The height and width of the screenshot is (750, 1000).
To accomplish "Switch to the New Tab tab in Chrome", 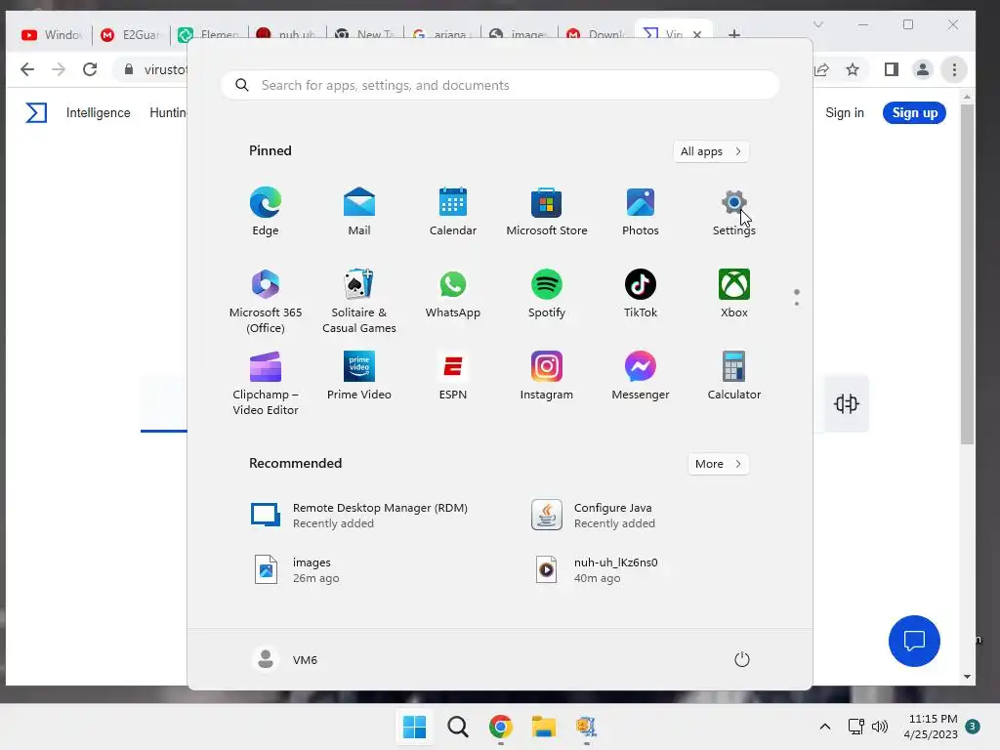I will pos(365,34).
